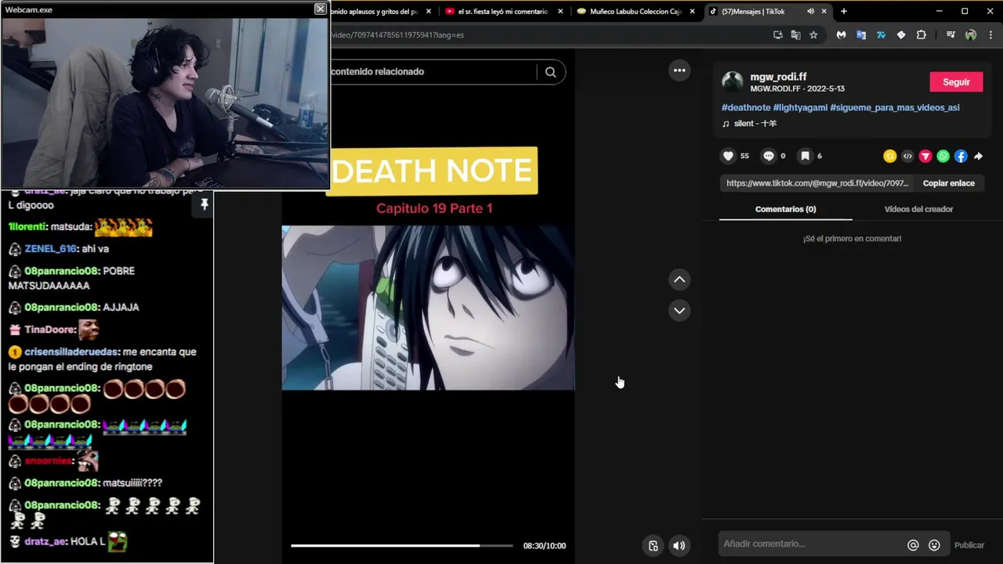Image resolution: width=1003 pixels, height=564 pixels.
Task: Search related content with magnifier icon
Action: [551, 72]
